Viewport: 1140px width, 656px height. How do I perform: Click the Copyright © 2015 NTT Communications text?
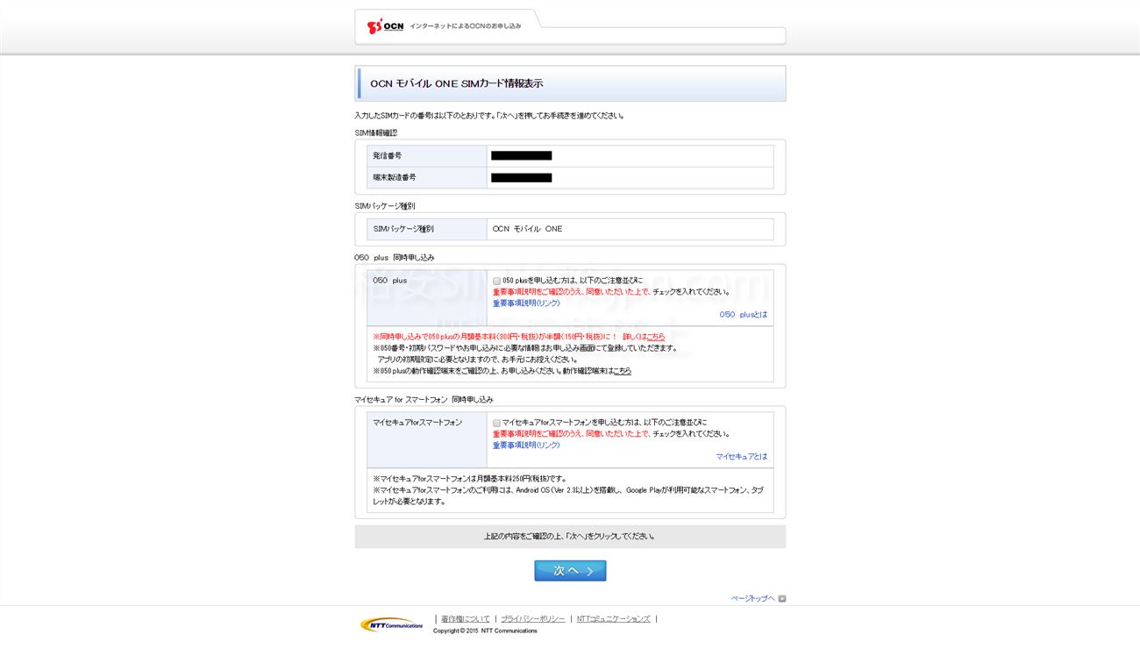click(x=485, y=631)
